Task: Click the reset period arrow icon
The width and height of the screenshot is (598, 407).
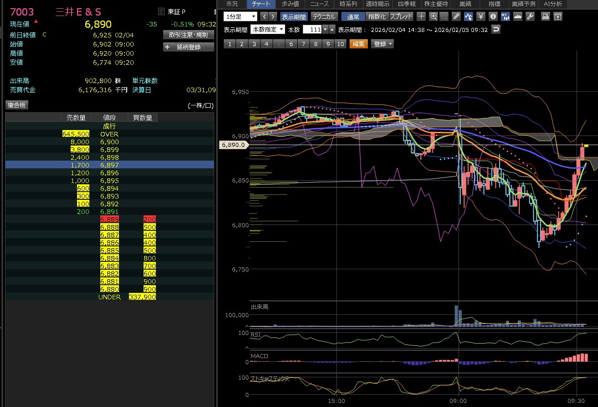Action: pos(496,30)
